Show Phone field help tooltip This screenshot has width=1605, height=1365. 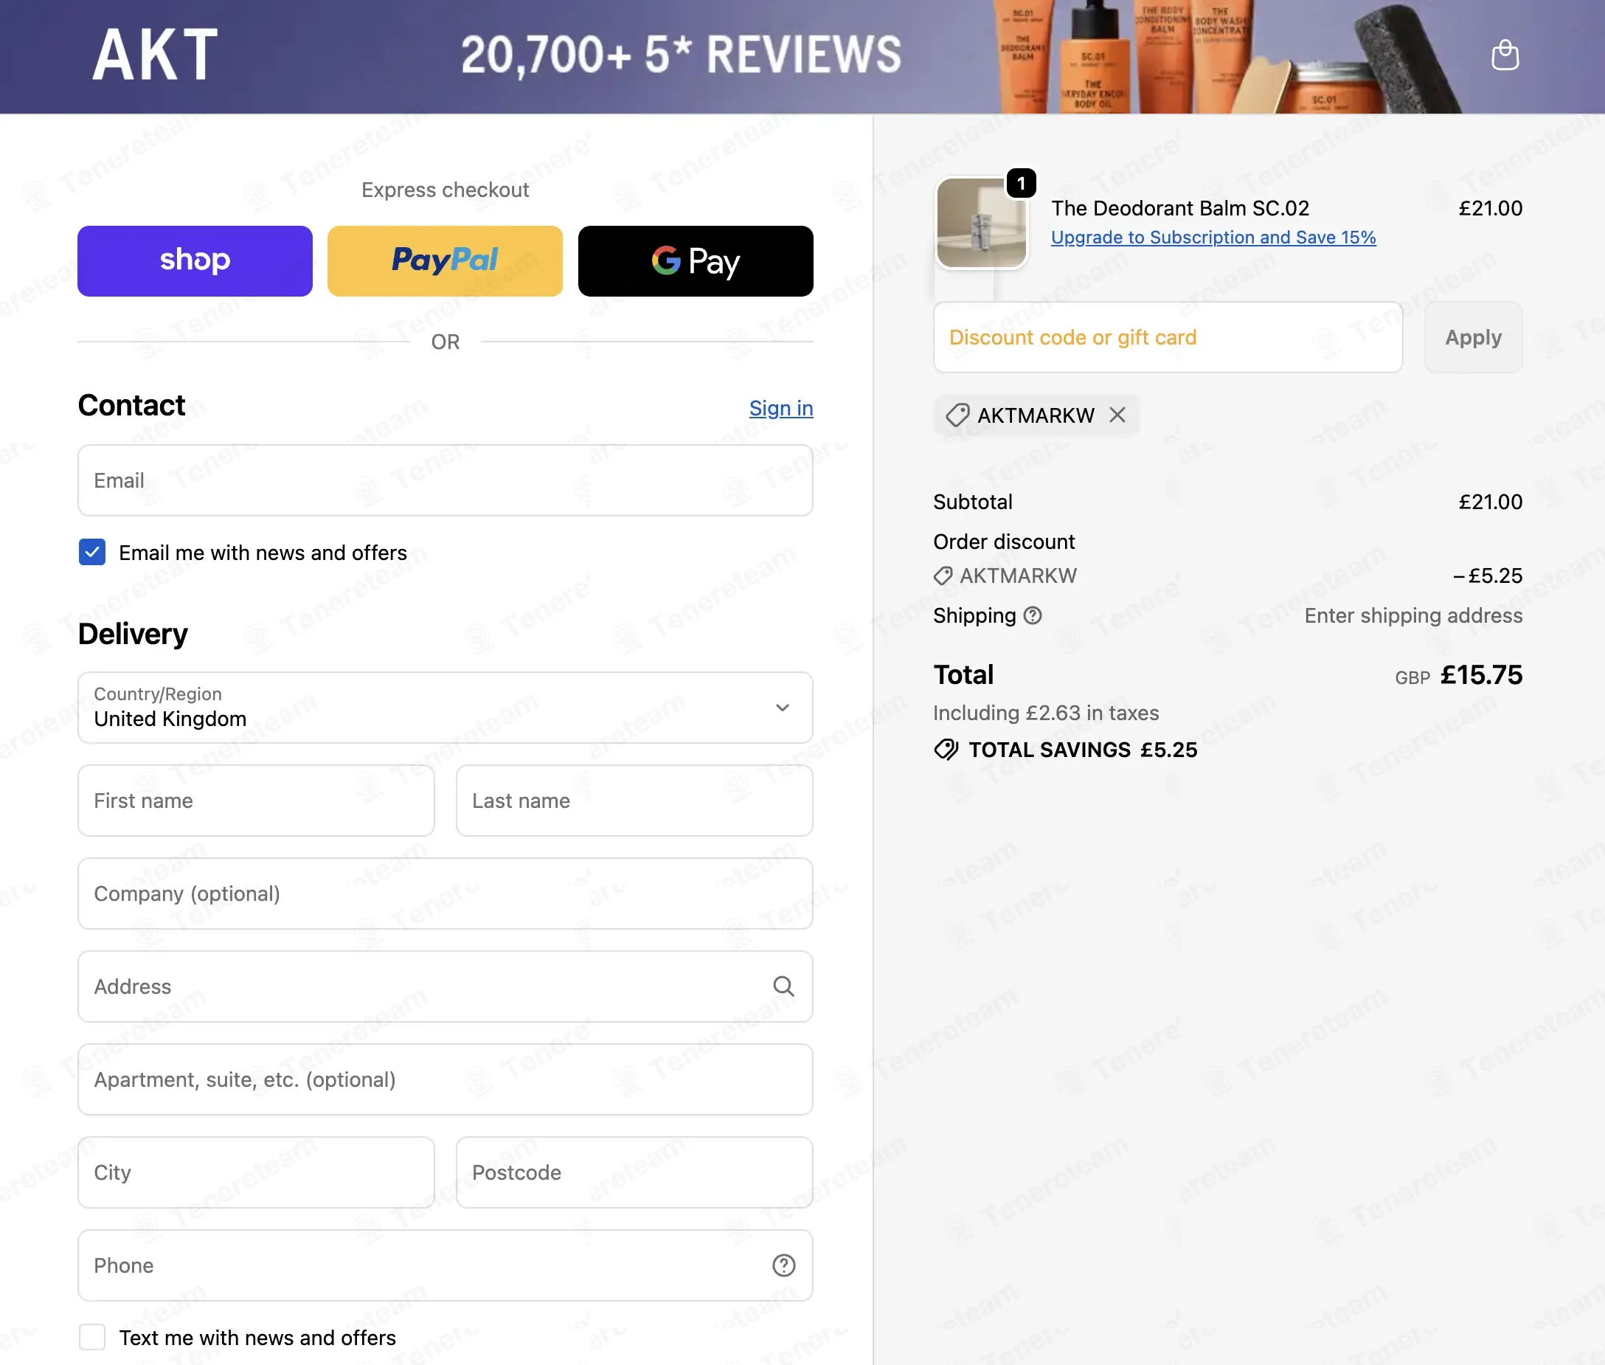[x=783, y=1265]
